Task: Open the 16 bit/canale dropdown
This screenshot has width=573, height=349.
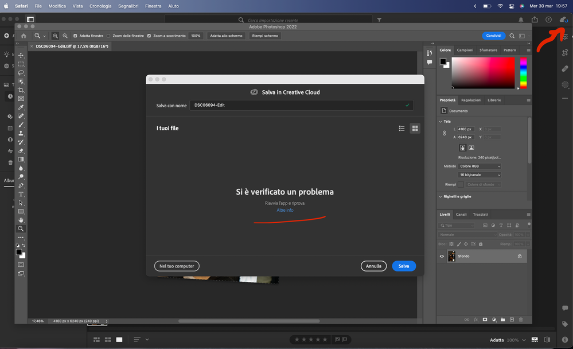Action: (480, 174)
